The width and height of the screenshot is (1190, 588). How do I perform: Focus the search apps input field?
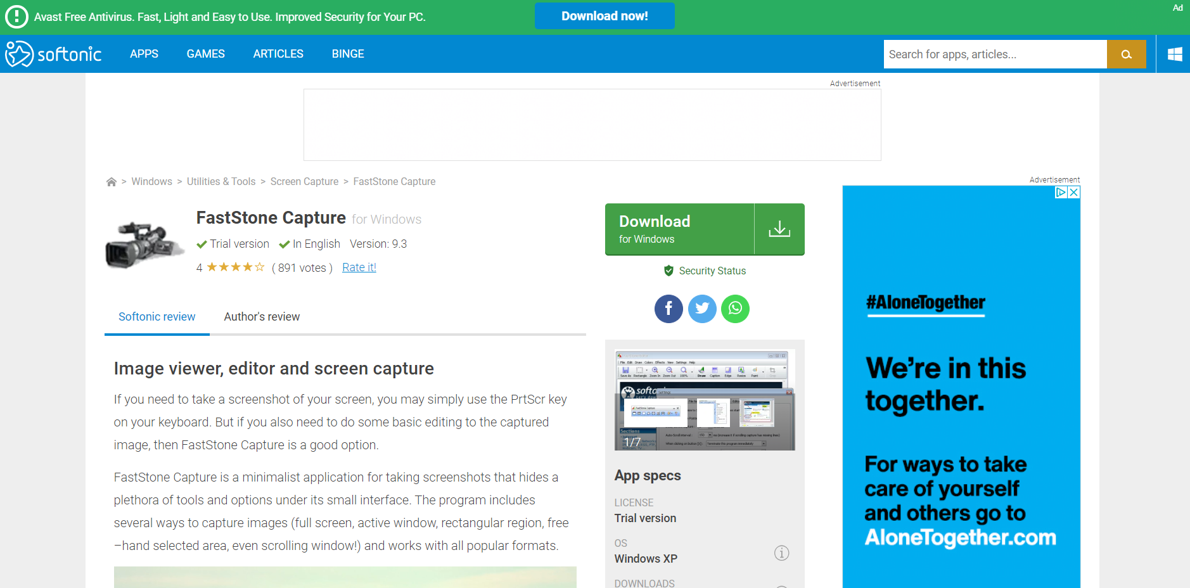(x=995, y=54)
